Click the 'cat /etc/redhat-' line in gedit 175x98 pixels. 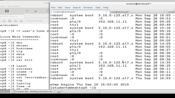pos(25,77)
